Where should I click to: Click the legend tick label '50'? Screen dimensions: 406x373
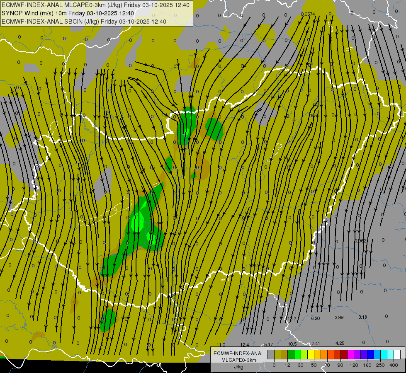(314, 365)
